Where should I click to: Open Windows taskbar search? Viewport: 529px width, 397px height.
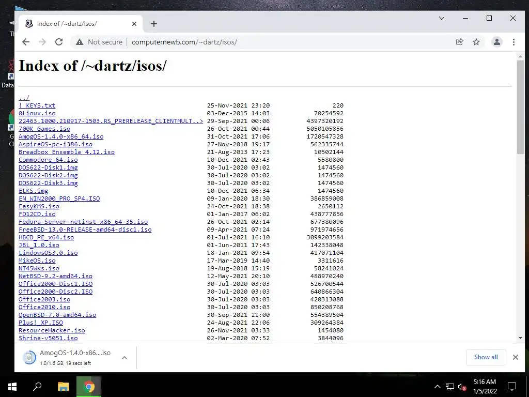click(x=37, y=387)
